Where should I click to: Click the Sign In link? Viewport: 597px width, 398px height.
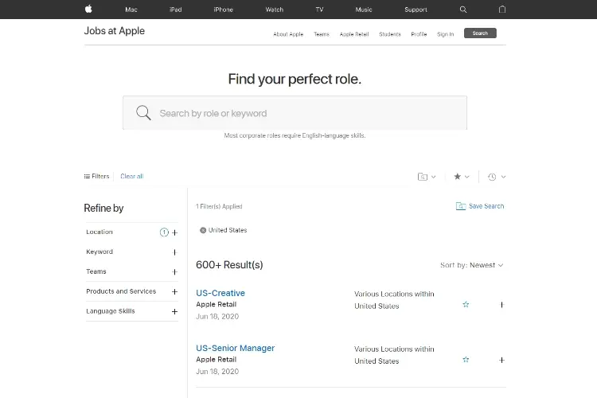point(446,34)
